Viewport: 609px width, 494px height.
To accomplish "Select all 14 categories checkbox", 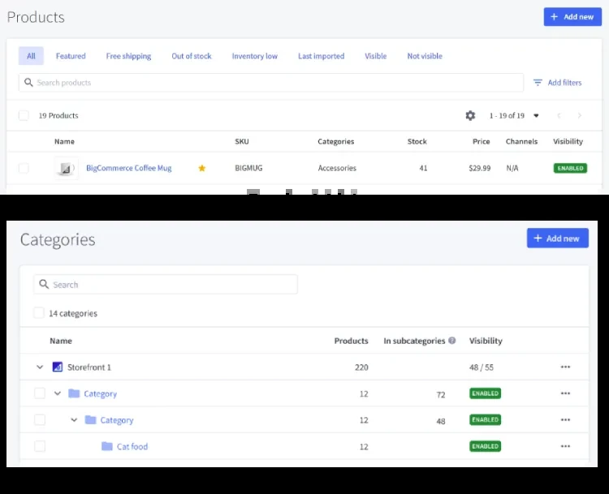I will (39, 313).
